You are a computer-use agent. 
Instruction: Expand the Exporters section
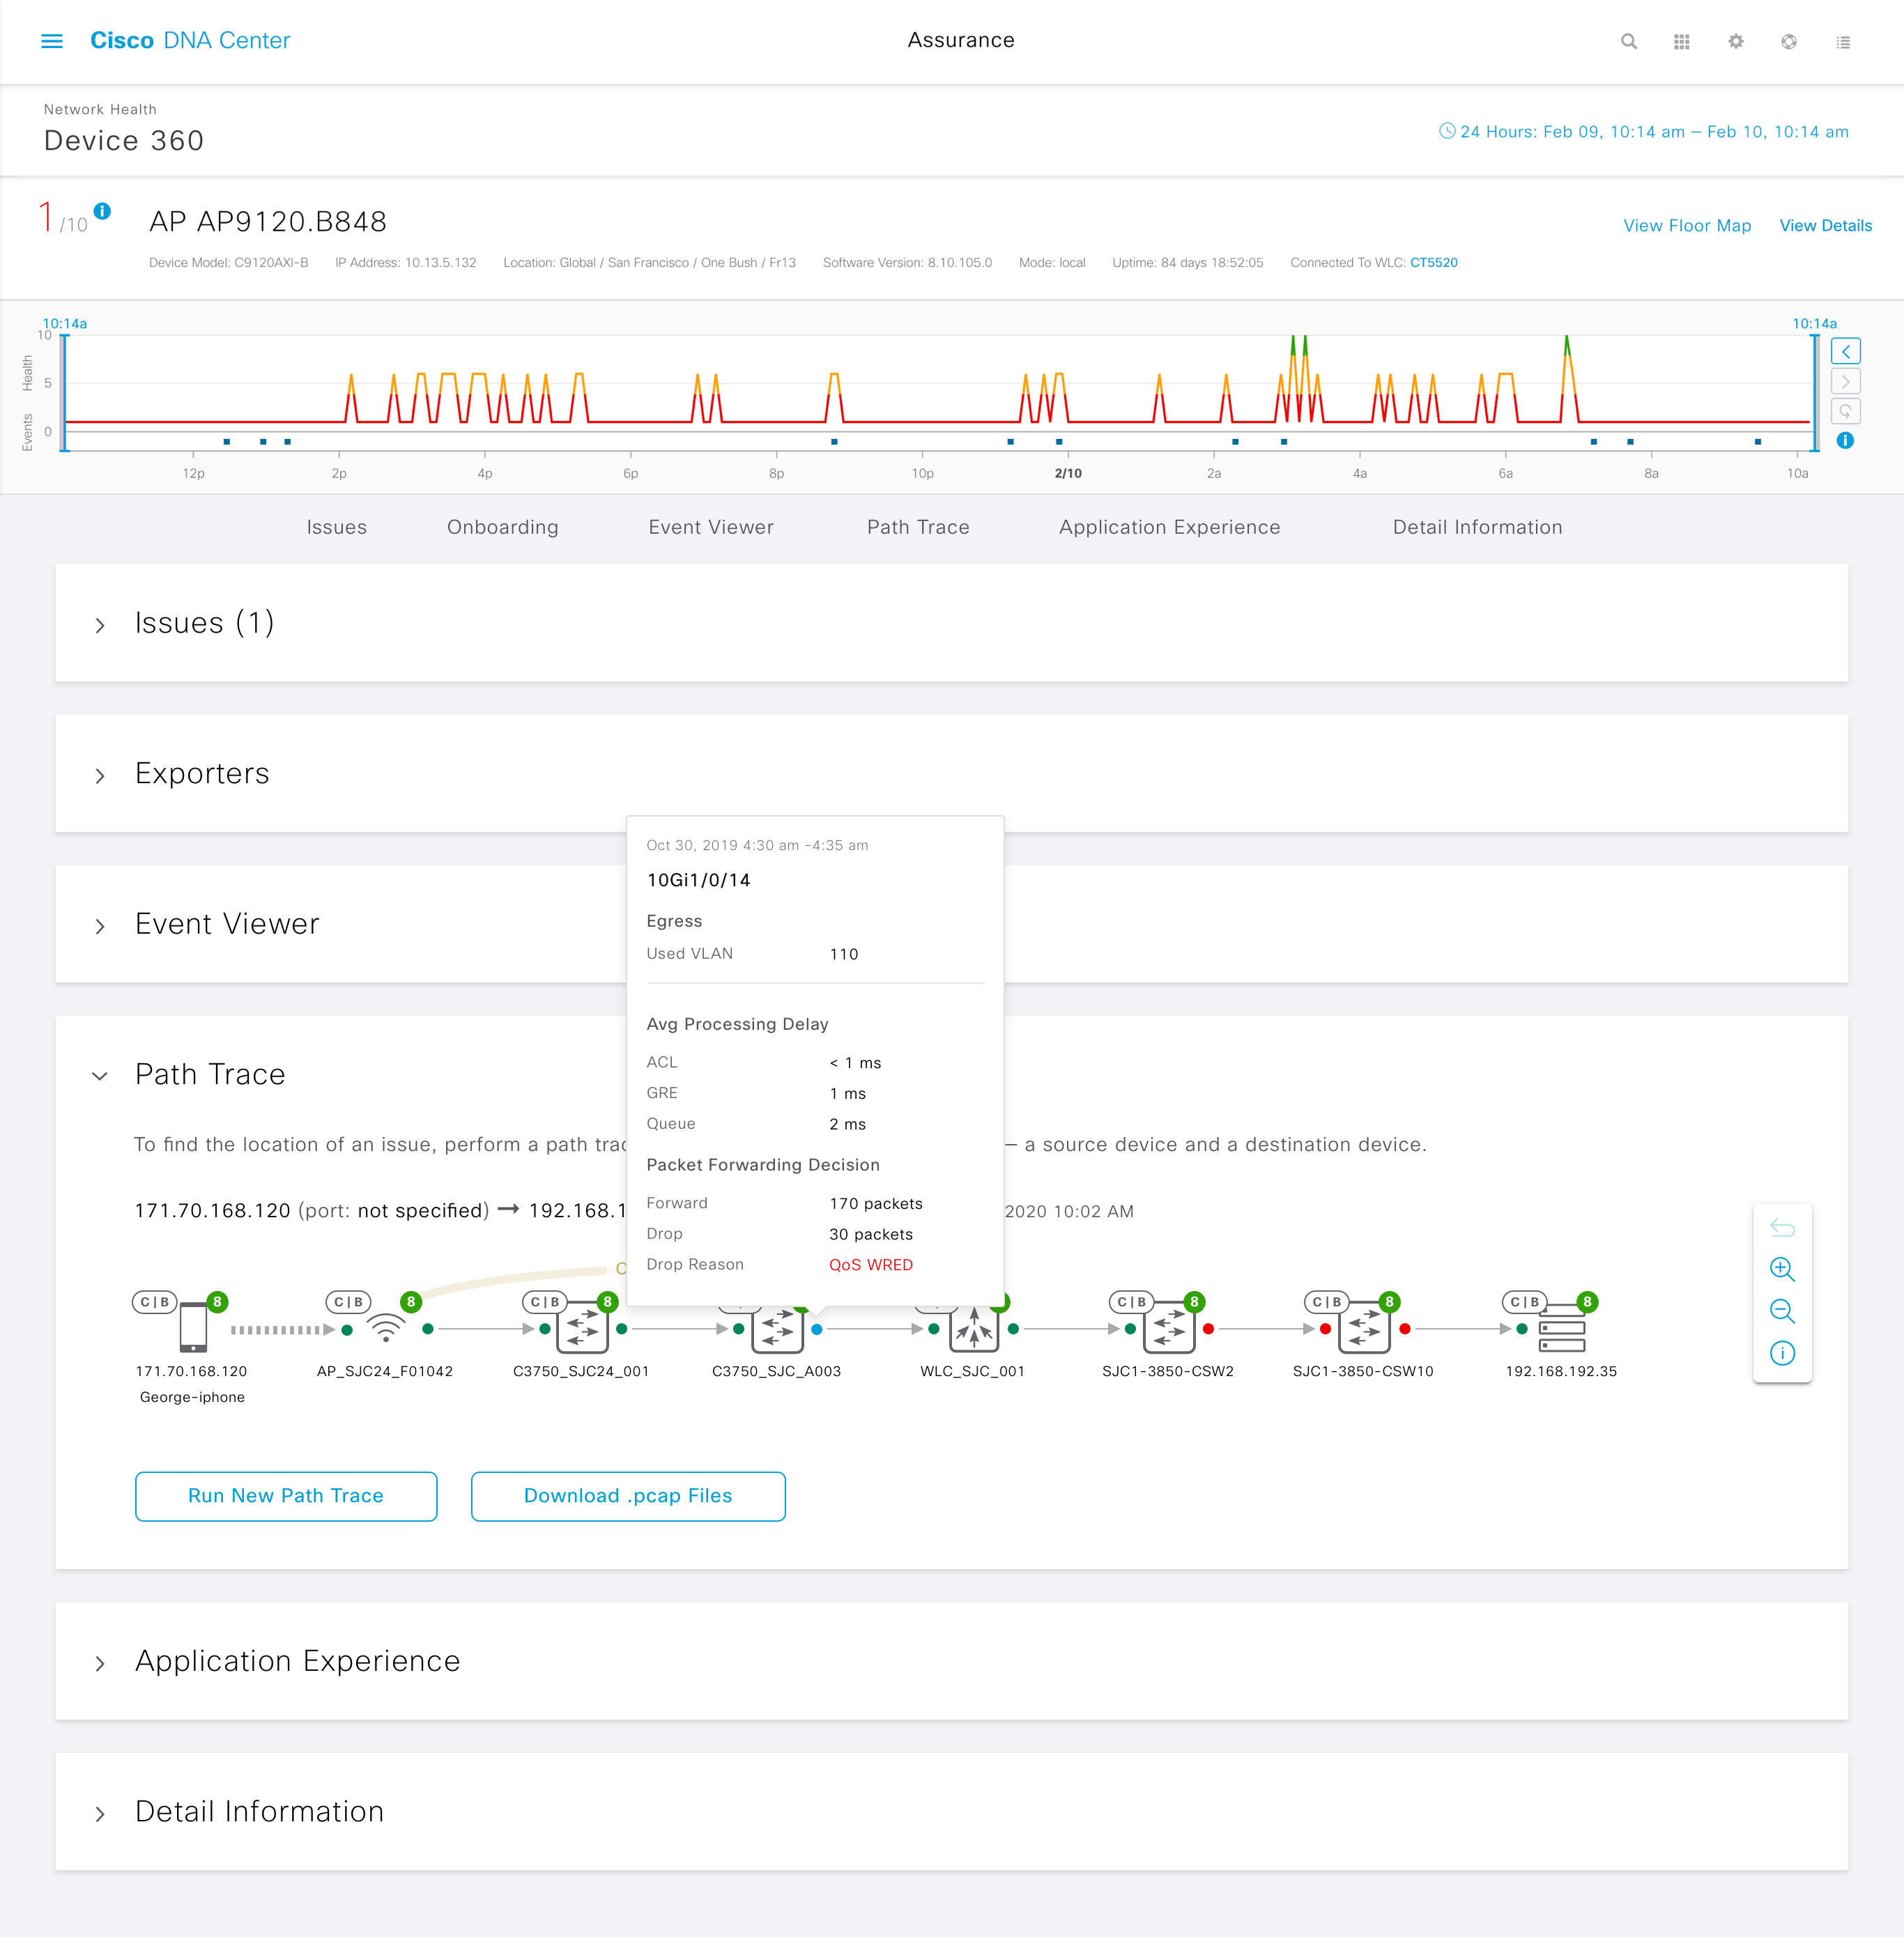pyautogui.click(x=100, y=776)
